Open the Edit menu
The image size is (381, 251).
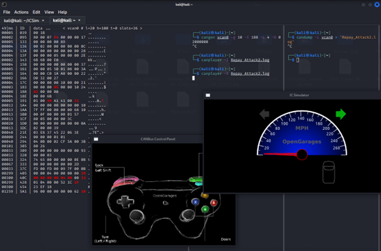(x=37, y=12)
